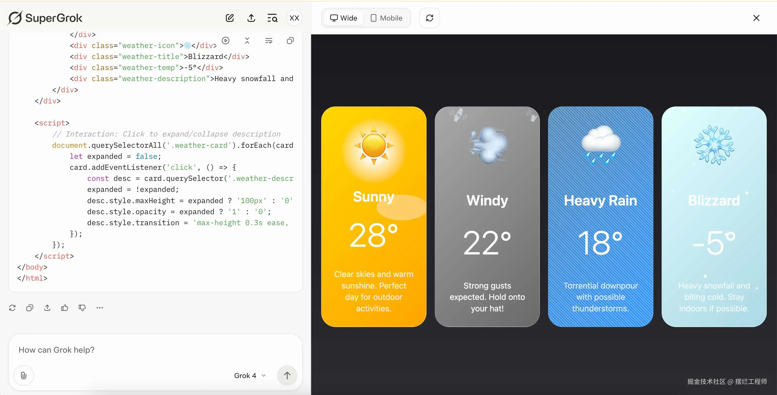Give thumbs down to the response
777x395 pixels.
pyautogui.click(x=82, y=308)
